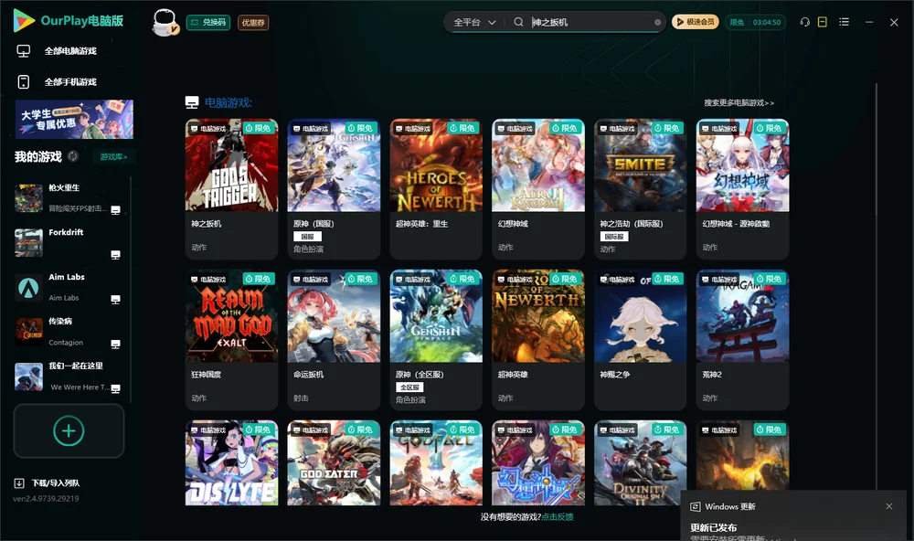Click the PC icon on Aim Labs row
Viewport: 914px width, 541px height.
pos(115,300)
